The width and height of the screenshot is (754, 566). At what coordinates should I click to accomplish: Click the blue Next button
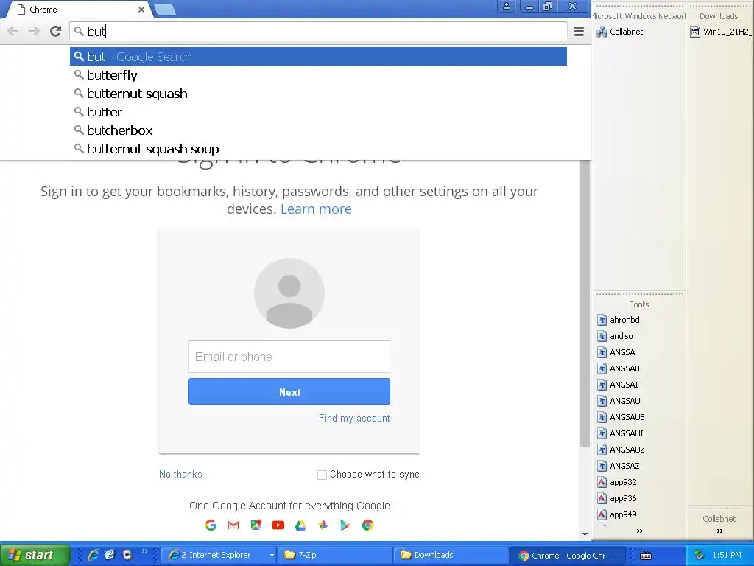pyautogui.click(x=289, y=391)
